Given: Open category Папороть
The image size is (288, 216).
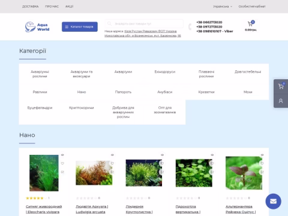Looking at the screenshot, I should click(x=123, y=92).
